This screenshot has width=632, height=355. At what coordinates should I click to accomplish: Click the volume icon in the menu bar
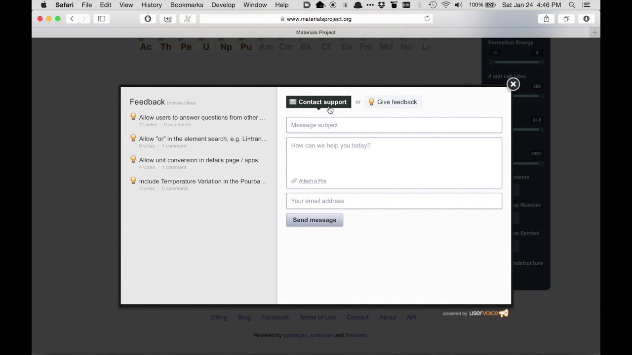[459, 5]
